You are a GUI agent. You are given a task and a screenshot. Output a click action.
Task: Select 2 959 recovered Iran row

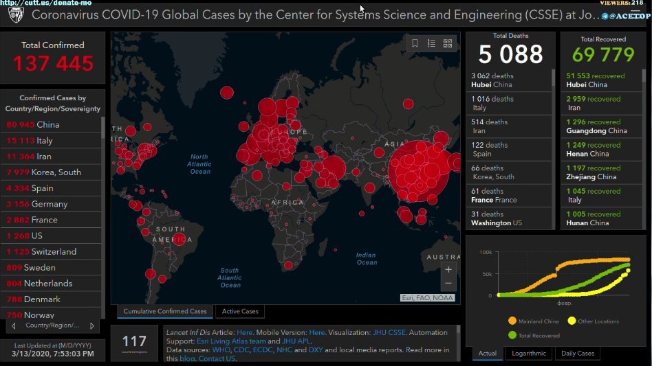[x=601, y=103]
